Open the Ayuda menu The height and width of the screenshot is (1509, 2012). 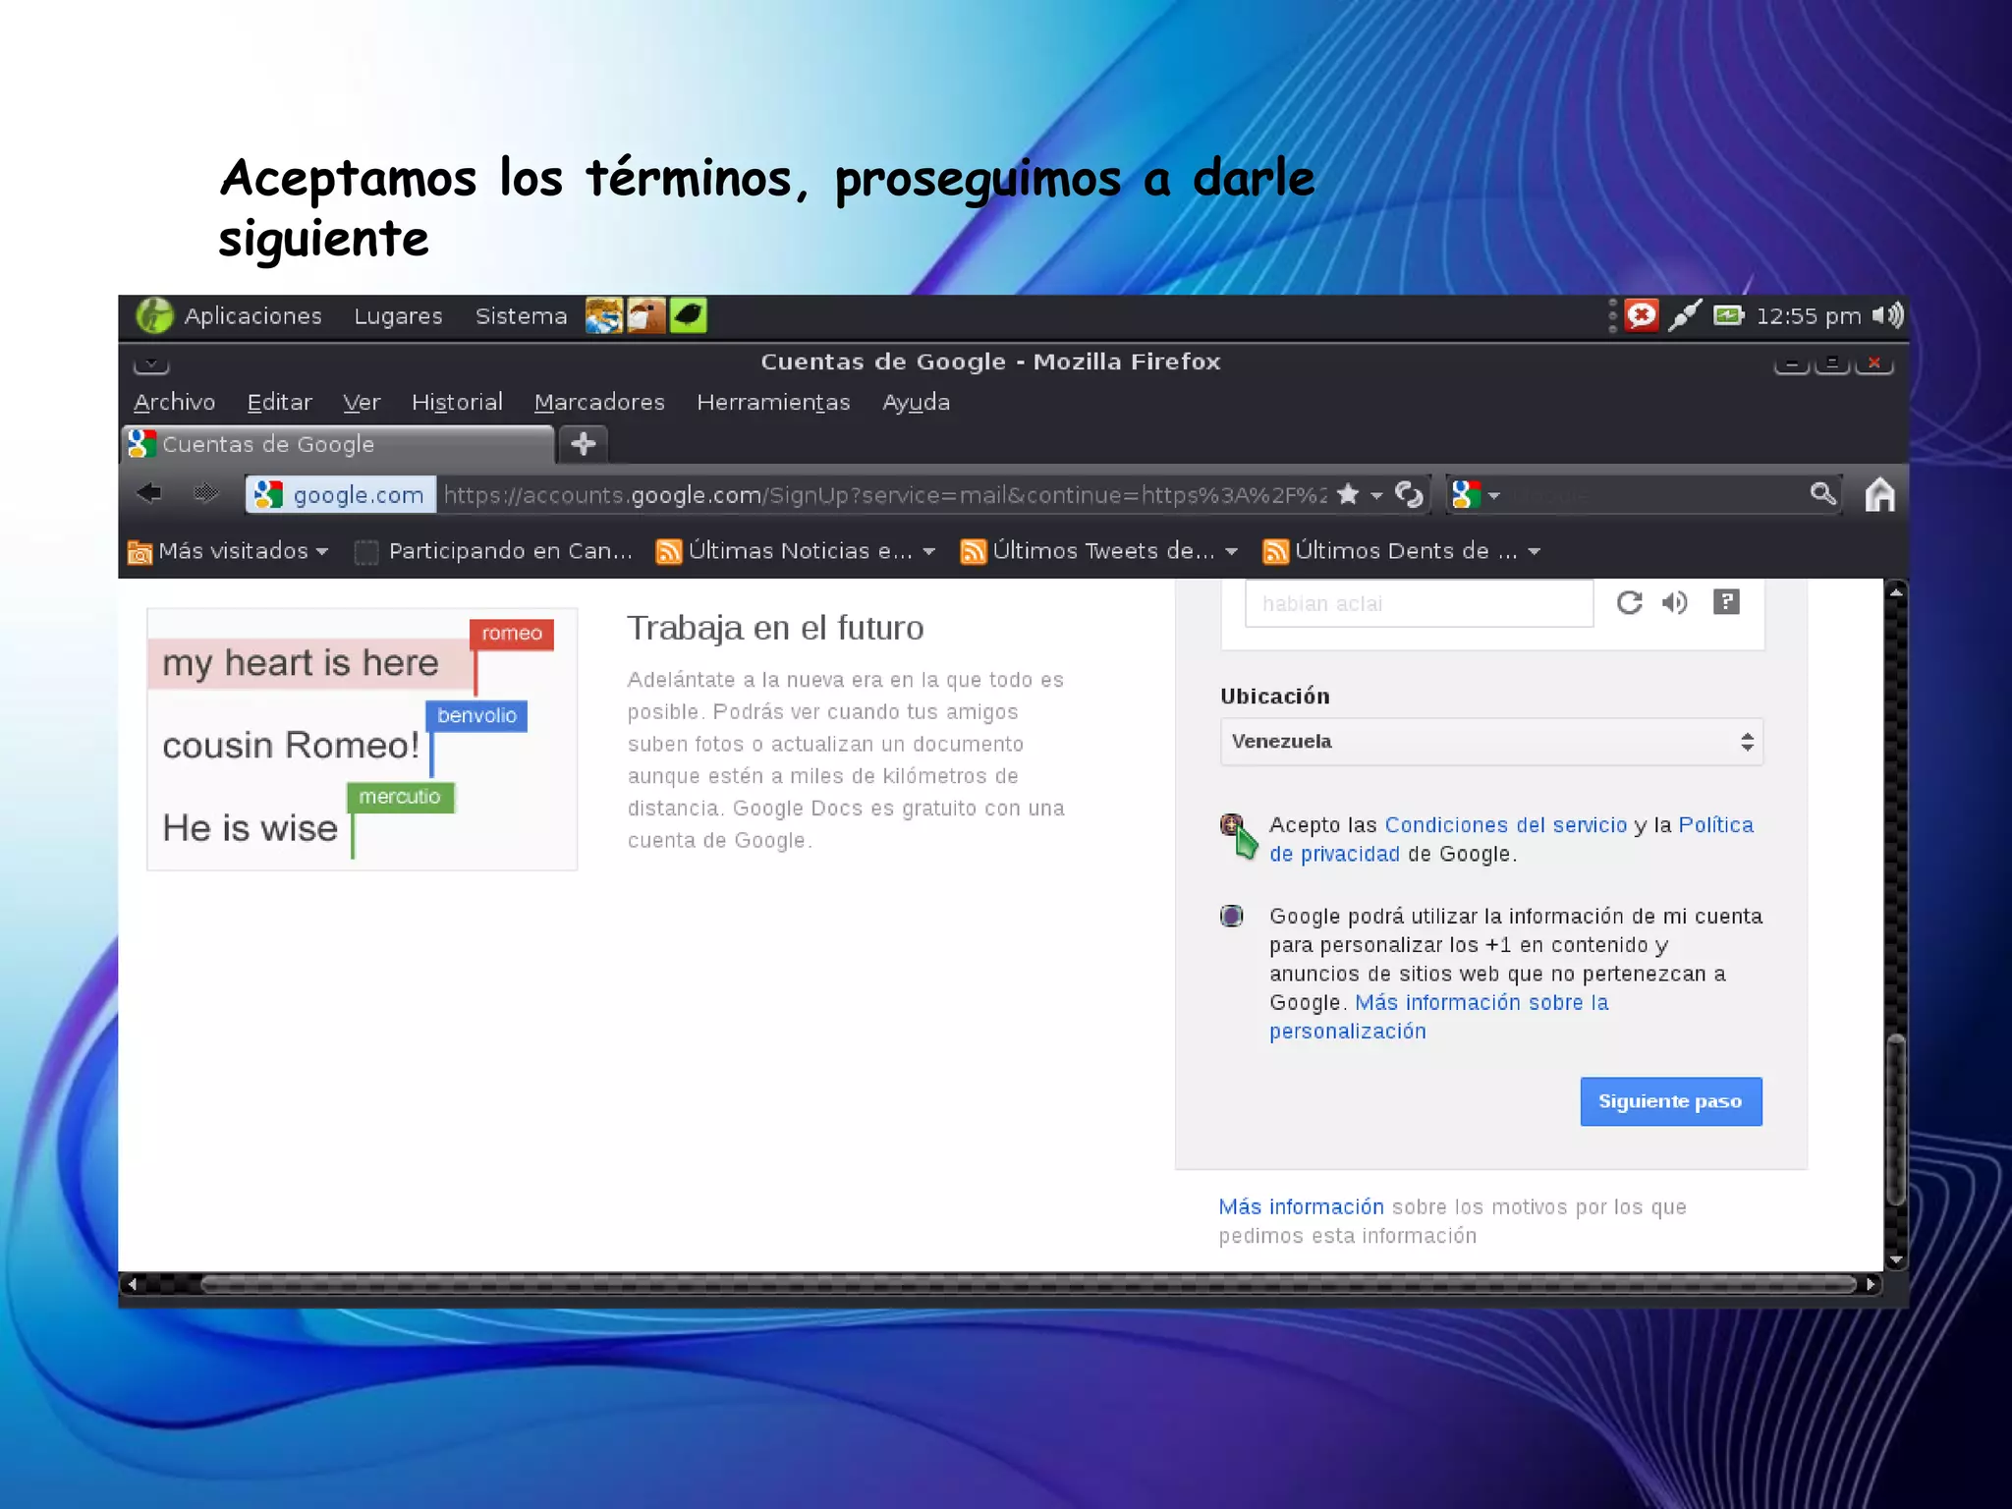(x=916, y=402)
